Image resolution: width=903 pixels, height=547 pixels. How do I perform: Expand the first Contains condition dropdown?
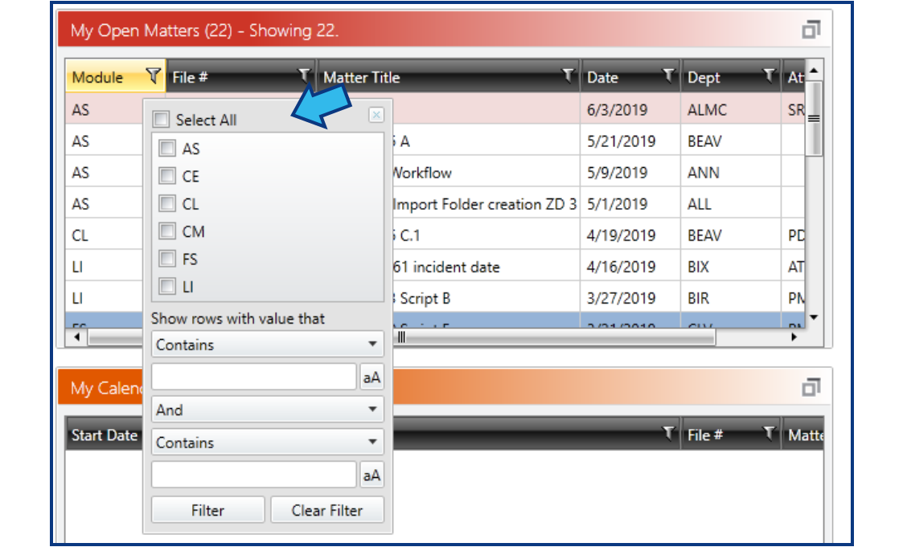267,345
